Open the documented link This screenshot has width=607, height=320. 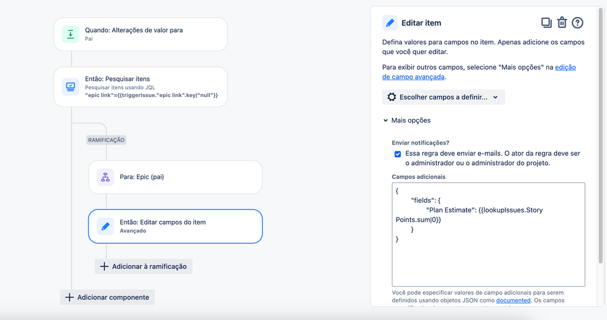click(513, 301)
